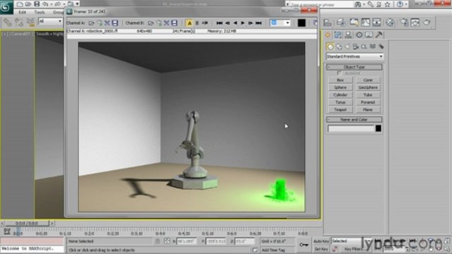Click the object name input field
Image resolution: width=452 pixels, height=254 pixels.
coord(351,128)
